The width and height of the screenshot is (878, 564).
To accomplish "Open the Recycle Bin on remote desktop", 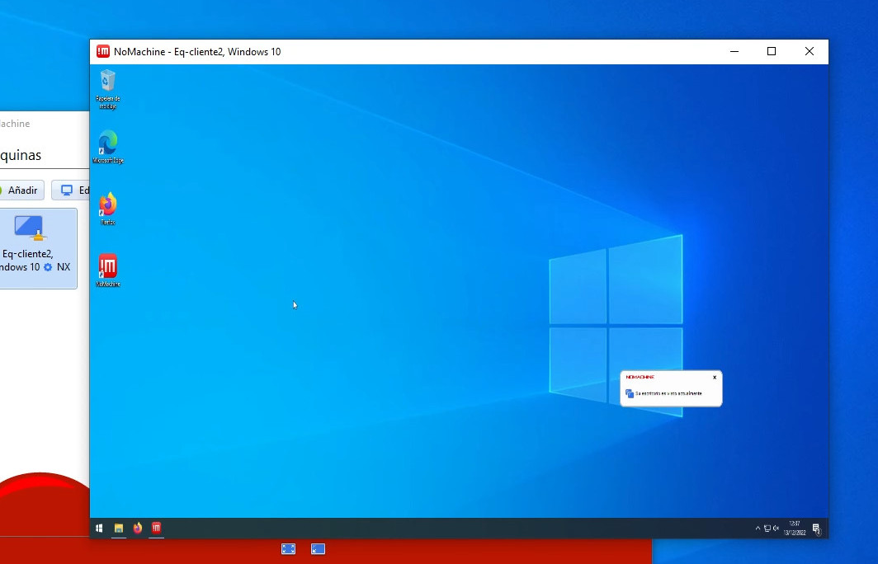I will (x=107, y=82).
